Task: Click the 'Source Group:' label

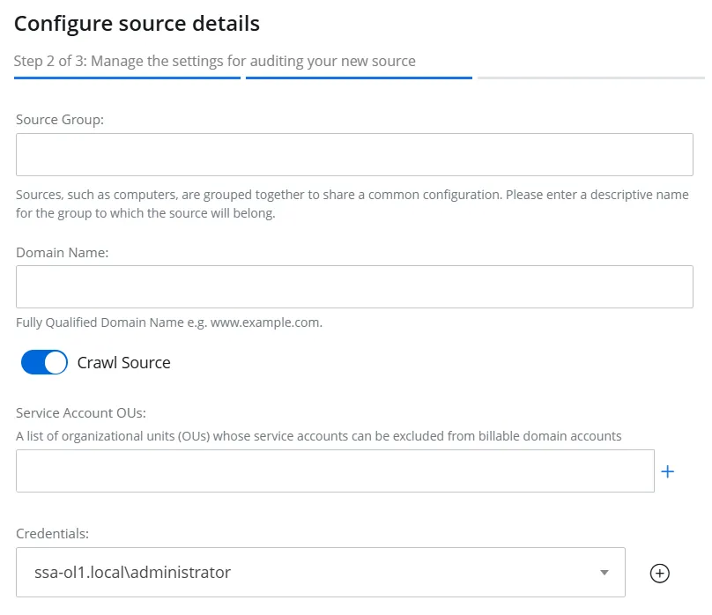Action: (x=60, y=119)
